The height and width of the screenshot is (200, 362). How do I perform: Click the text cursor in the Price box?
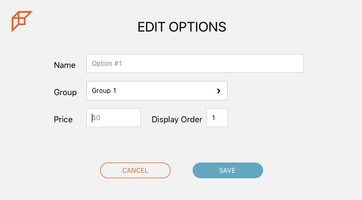click(92, 118)
